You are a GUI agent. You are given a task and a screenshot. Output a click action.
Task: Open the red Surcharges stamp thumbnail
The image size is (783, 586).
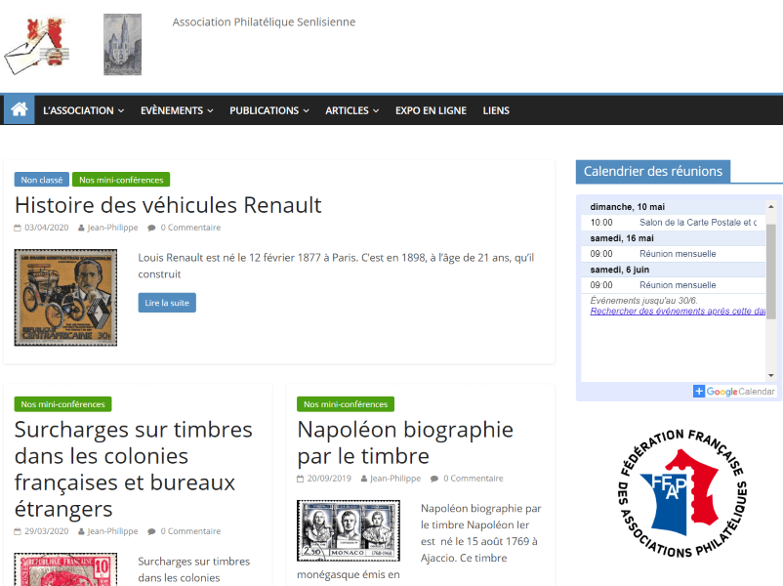coord(65,569)
